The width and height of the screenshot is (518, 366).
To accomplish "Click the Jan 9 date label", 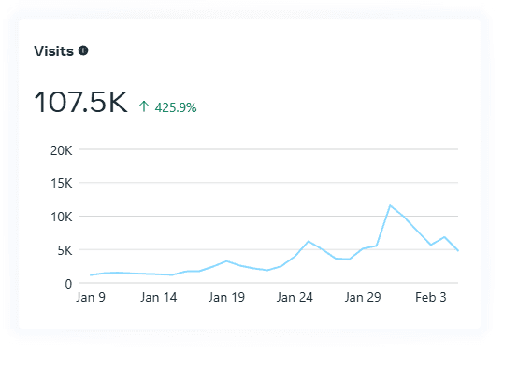I will click(91, 297).
